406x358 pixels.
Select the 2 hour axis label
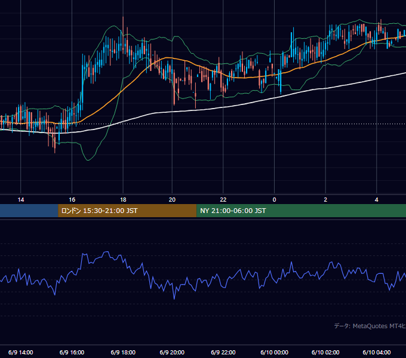click(x=325, y=200)
